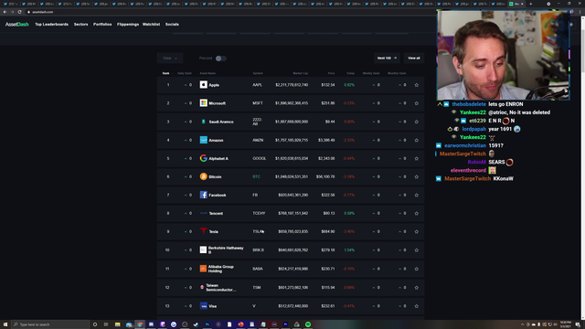Star the Berkshire Hathaway B row
Image resolution: width=585 pixels, height=329 pixels.
417,250
